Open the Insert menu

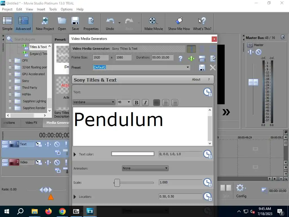[41, 9]
